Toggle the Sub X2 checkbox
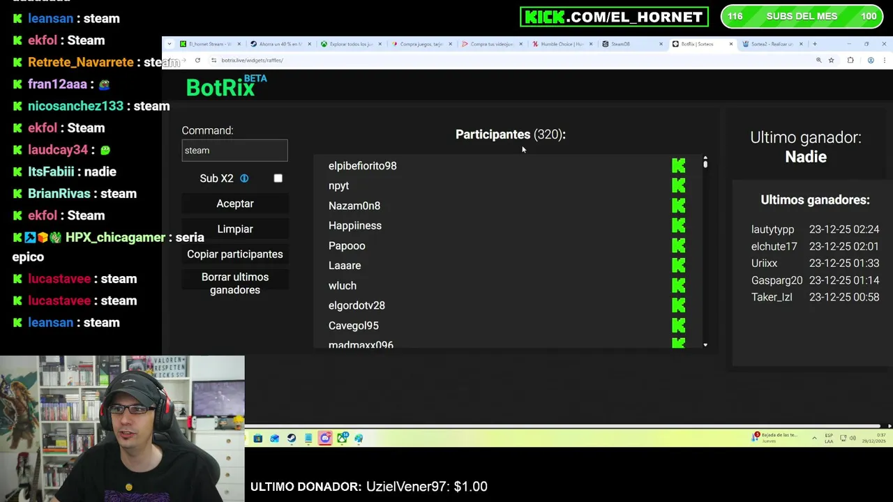The width and height of the screenshot is (893, 502). [x=278, y=178]
